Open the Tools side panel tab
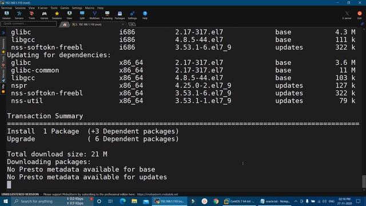The height and width of the screenshot is (206, 366). click(3, 61)
